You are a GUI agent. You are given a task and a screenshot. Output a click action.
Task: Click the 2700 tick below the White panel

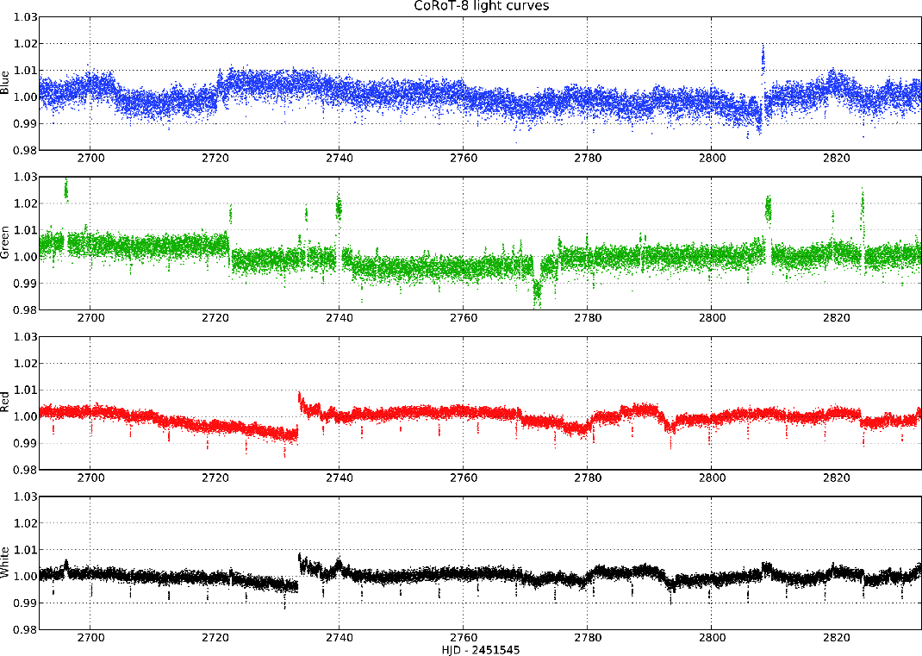90,638
